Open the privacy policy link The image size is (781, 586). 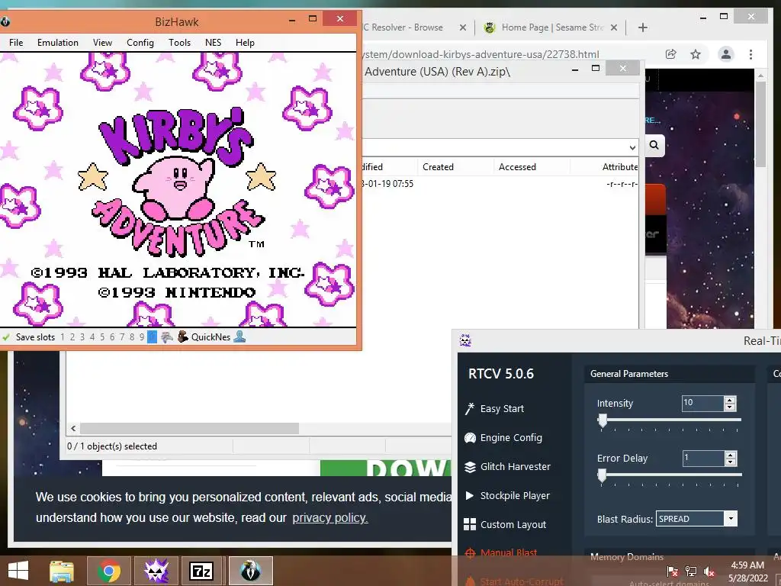329,518
